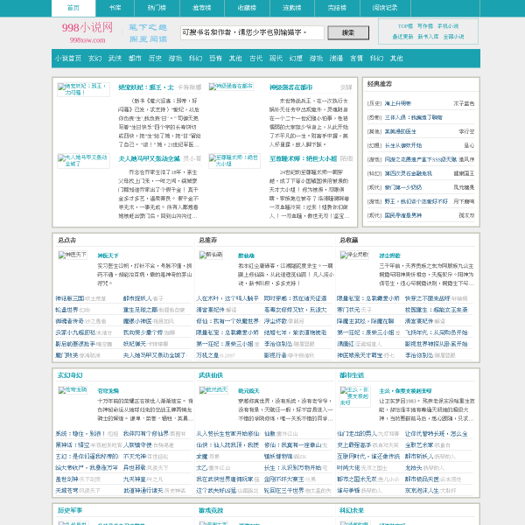The width and height of the screenshot is (525, 525).
Task: Open the 最近更新 quick link
Action: pos(402,37)
